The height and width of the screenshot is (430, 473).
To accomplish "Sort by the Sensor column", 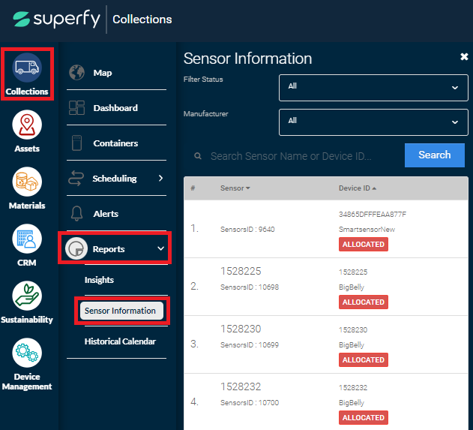I will pos(235,188).
